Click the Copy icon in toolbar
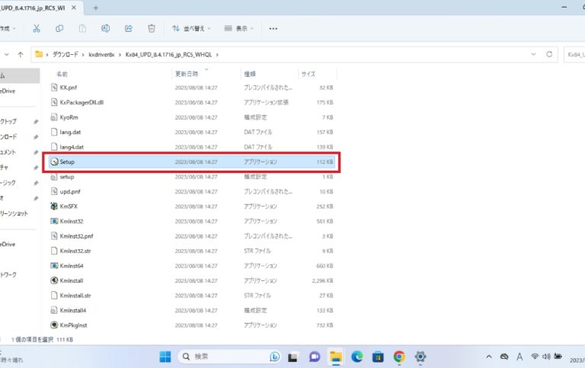Image resolution: width=585 pixels, height=368 pixels. (x=59, y=28)
